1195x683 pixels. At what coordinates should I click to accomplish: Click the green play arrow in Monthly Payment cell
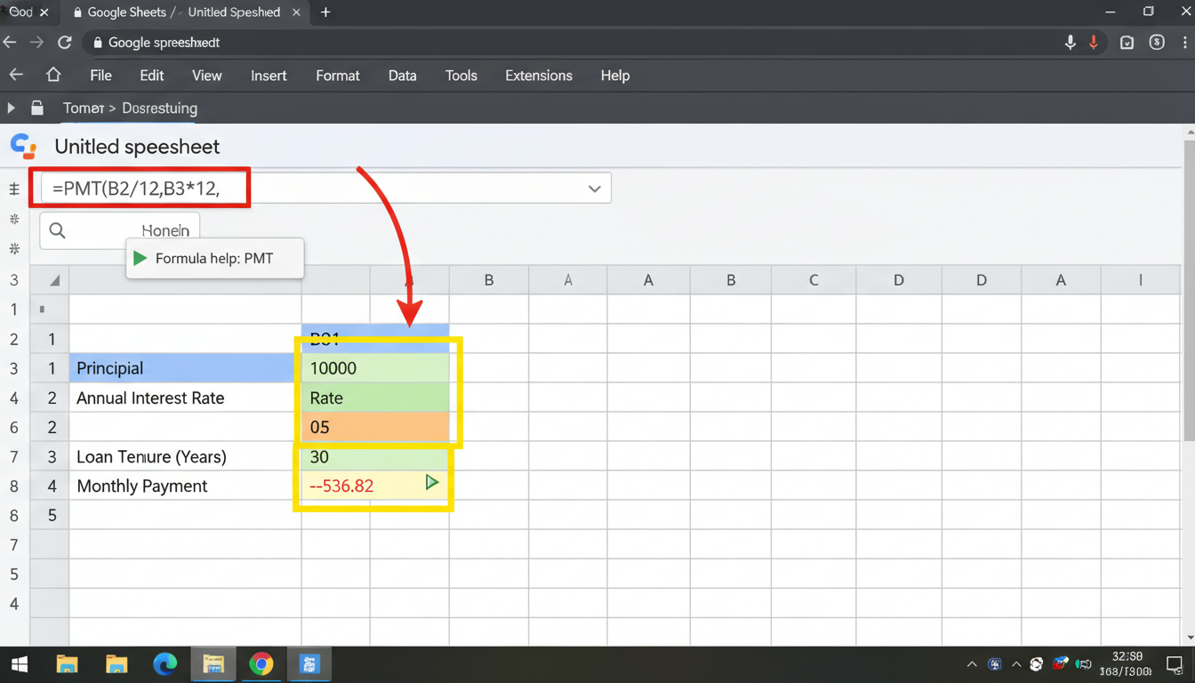432,483
